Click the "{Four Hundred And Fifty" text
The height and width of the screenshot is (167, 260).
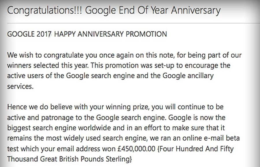[x=195, y=149]
